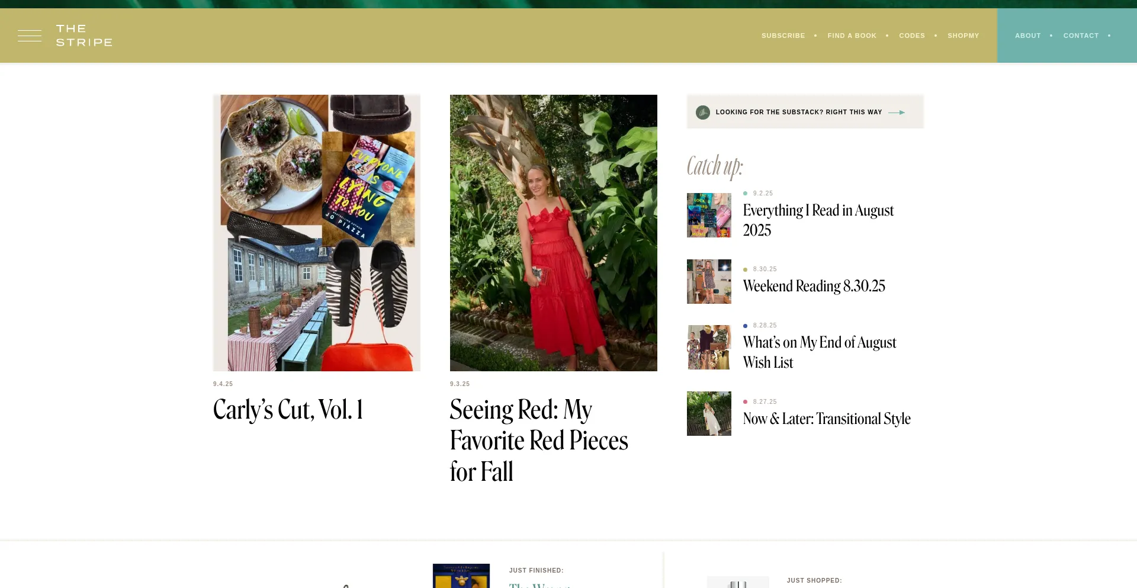Read Everything I Read in August 2025
Viewport: 1137px width, 588px height.
[x=818, y=220]
